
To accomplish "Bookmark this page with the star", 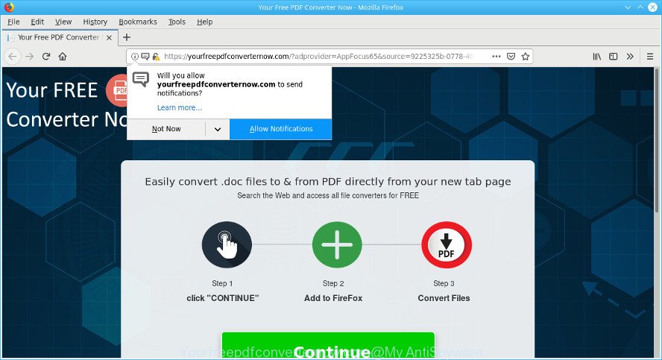I will 526,56.
